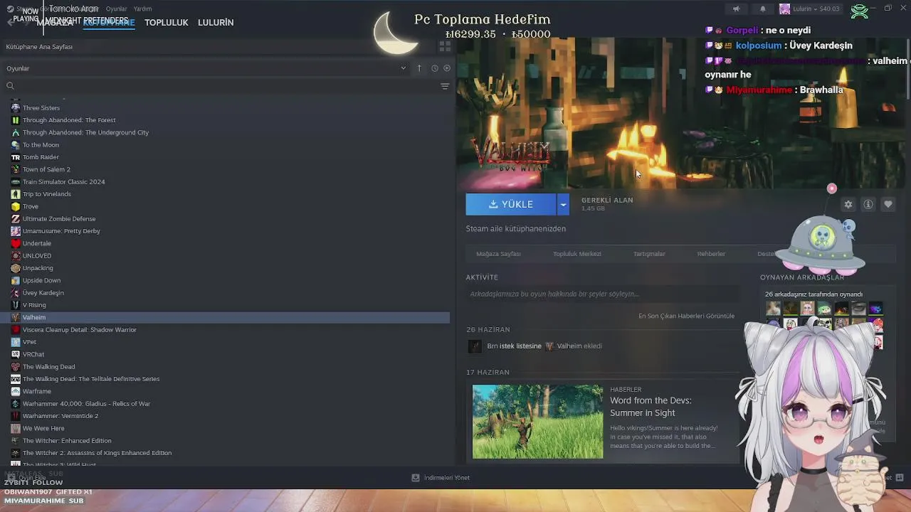Go to the LULURİN profile tab
The height and width of the screenshot is (512, 911).
point(216,23)
